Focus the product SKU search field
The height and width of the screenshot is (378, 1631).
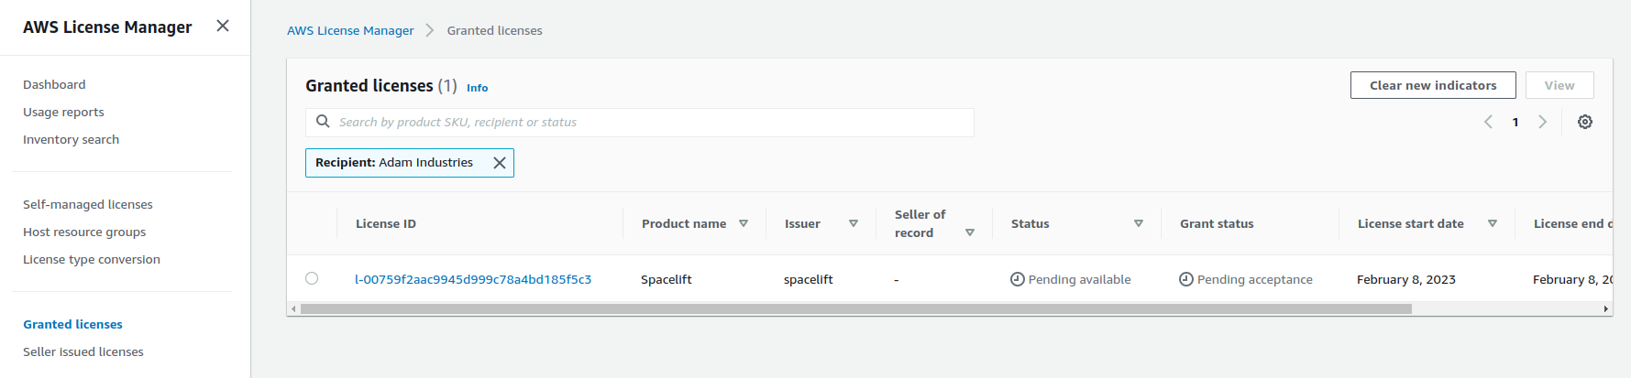pyautogui.click(x=651, y=122)
